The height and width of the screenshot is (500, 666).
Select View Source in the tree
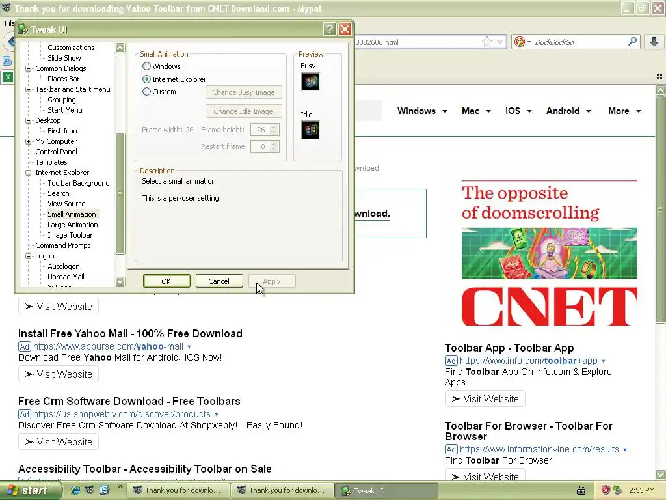66,204
